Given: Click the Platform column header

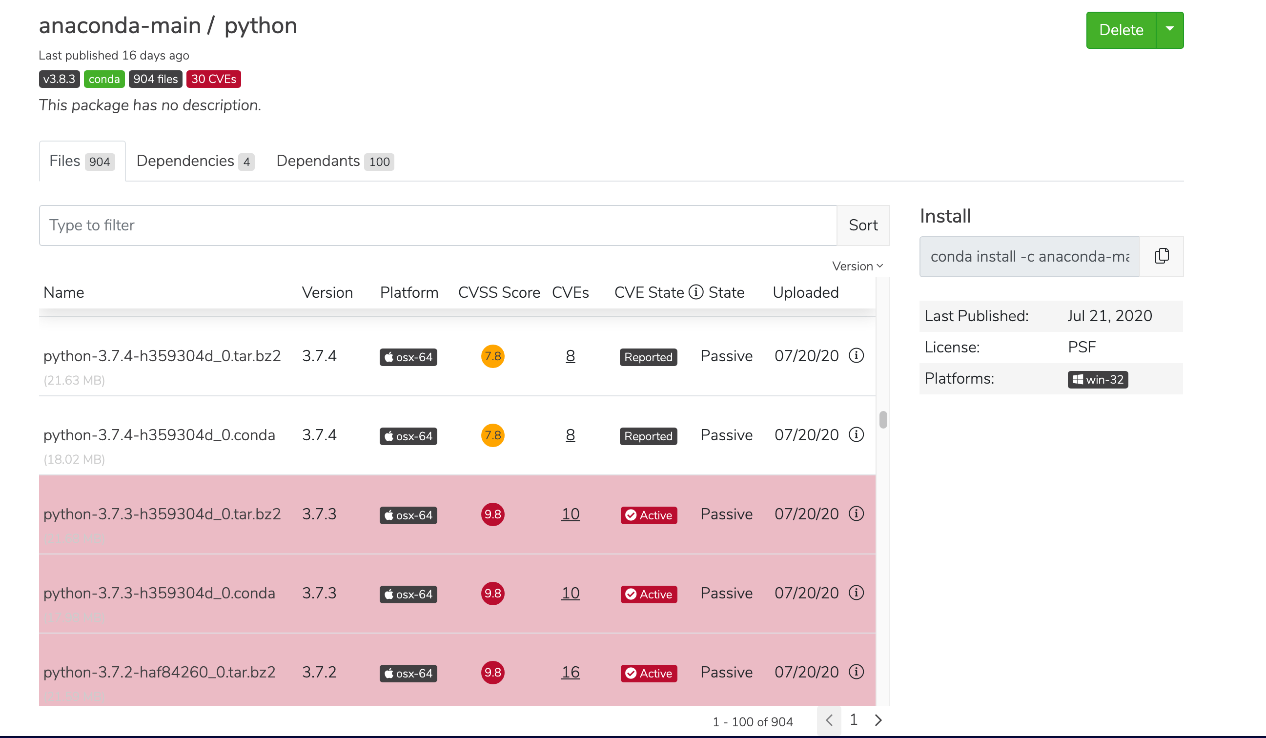Looking at the screenshot, I should (409, 292).
